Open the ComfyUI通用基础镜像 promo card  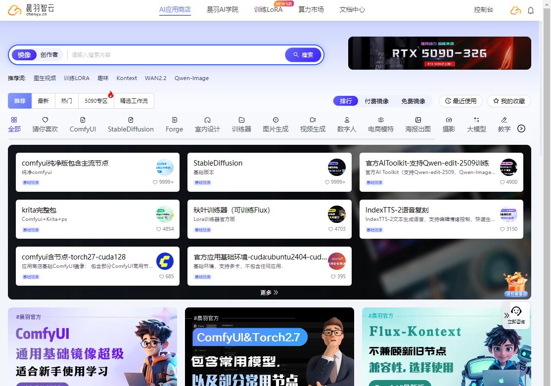pyautogui.click(x=92, y=346)
